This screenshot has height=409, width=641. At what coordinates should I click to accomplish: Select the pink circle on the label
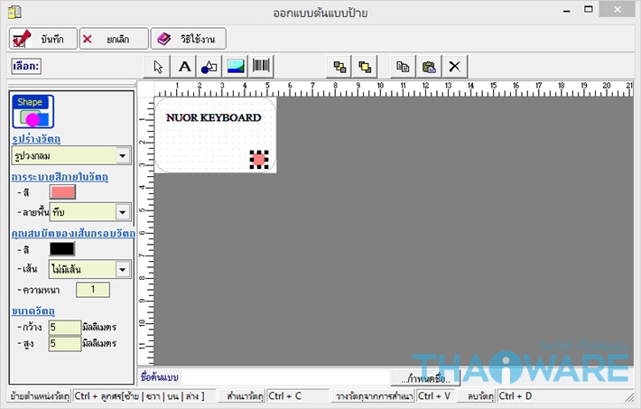(x=259, y=159)
